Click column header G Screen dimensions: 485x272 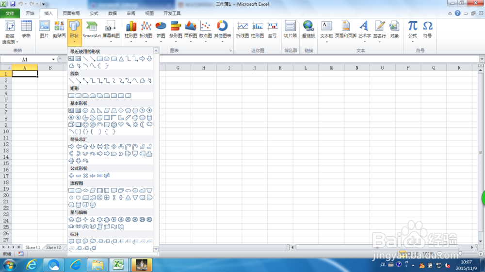click(x=178, y=68)
